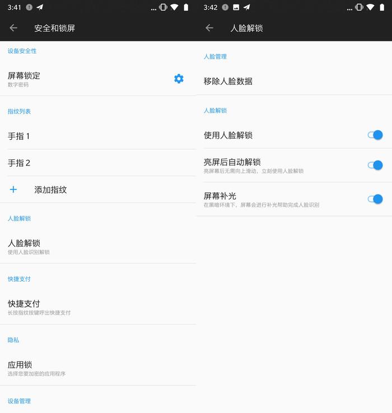Tap the plus icon beside 添加指纹
392x413 pixels.
pos(13,189)
